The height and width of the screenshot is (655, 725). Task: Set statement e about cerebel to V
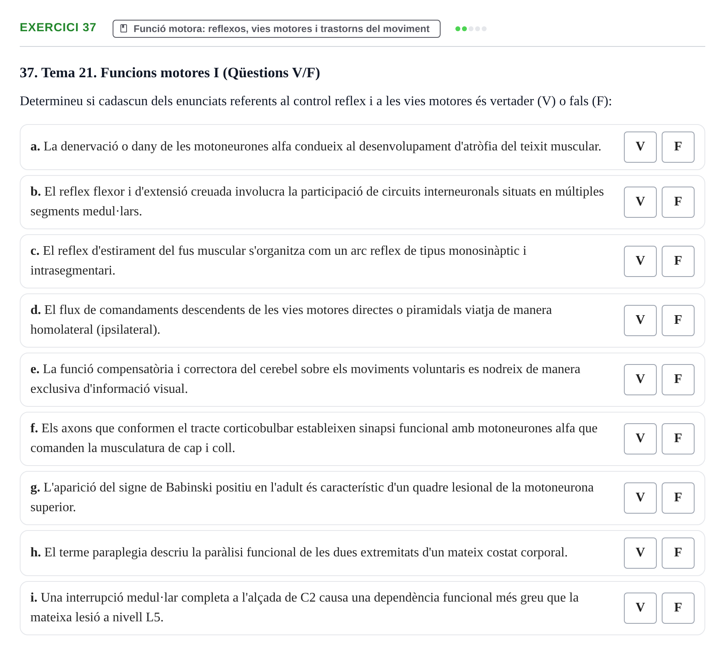[x=640, y=380]
